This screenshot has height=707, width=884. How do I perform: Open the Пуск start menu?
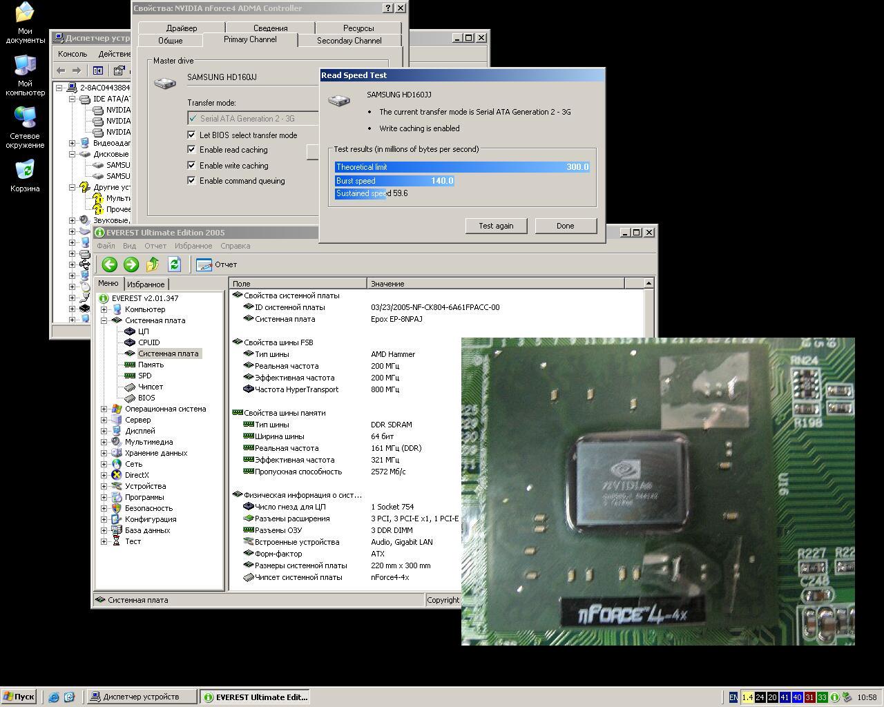coord(19,697)
